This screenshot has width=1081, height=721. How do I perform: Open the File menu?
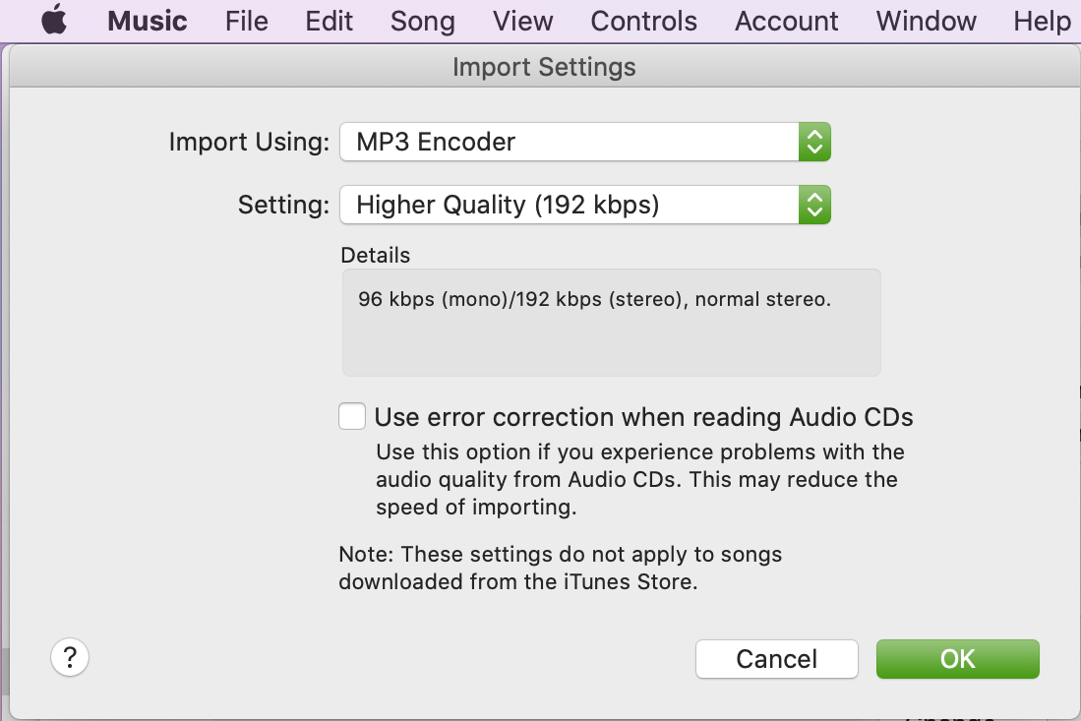tap(246, 21)
